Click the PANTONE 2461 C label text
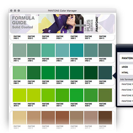133x133 pixels. [x=74, y=60]
